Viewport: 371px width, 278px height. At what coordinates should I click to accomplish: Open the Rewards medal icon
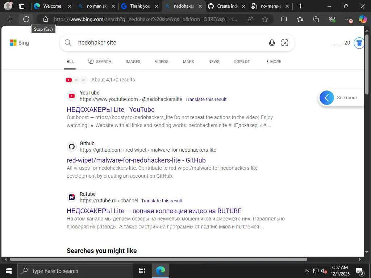359,43
